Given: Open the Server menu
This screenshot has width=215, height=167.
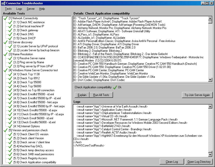Looking at the screenshot, I should (30, 9).
